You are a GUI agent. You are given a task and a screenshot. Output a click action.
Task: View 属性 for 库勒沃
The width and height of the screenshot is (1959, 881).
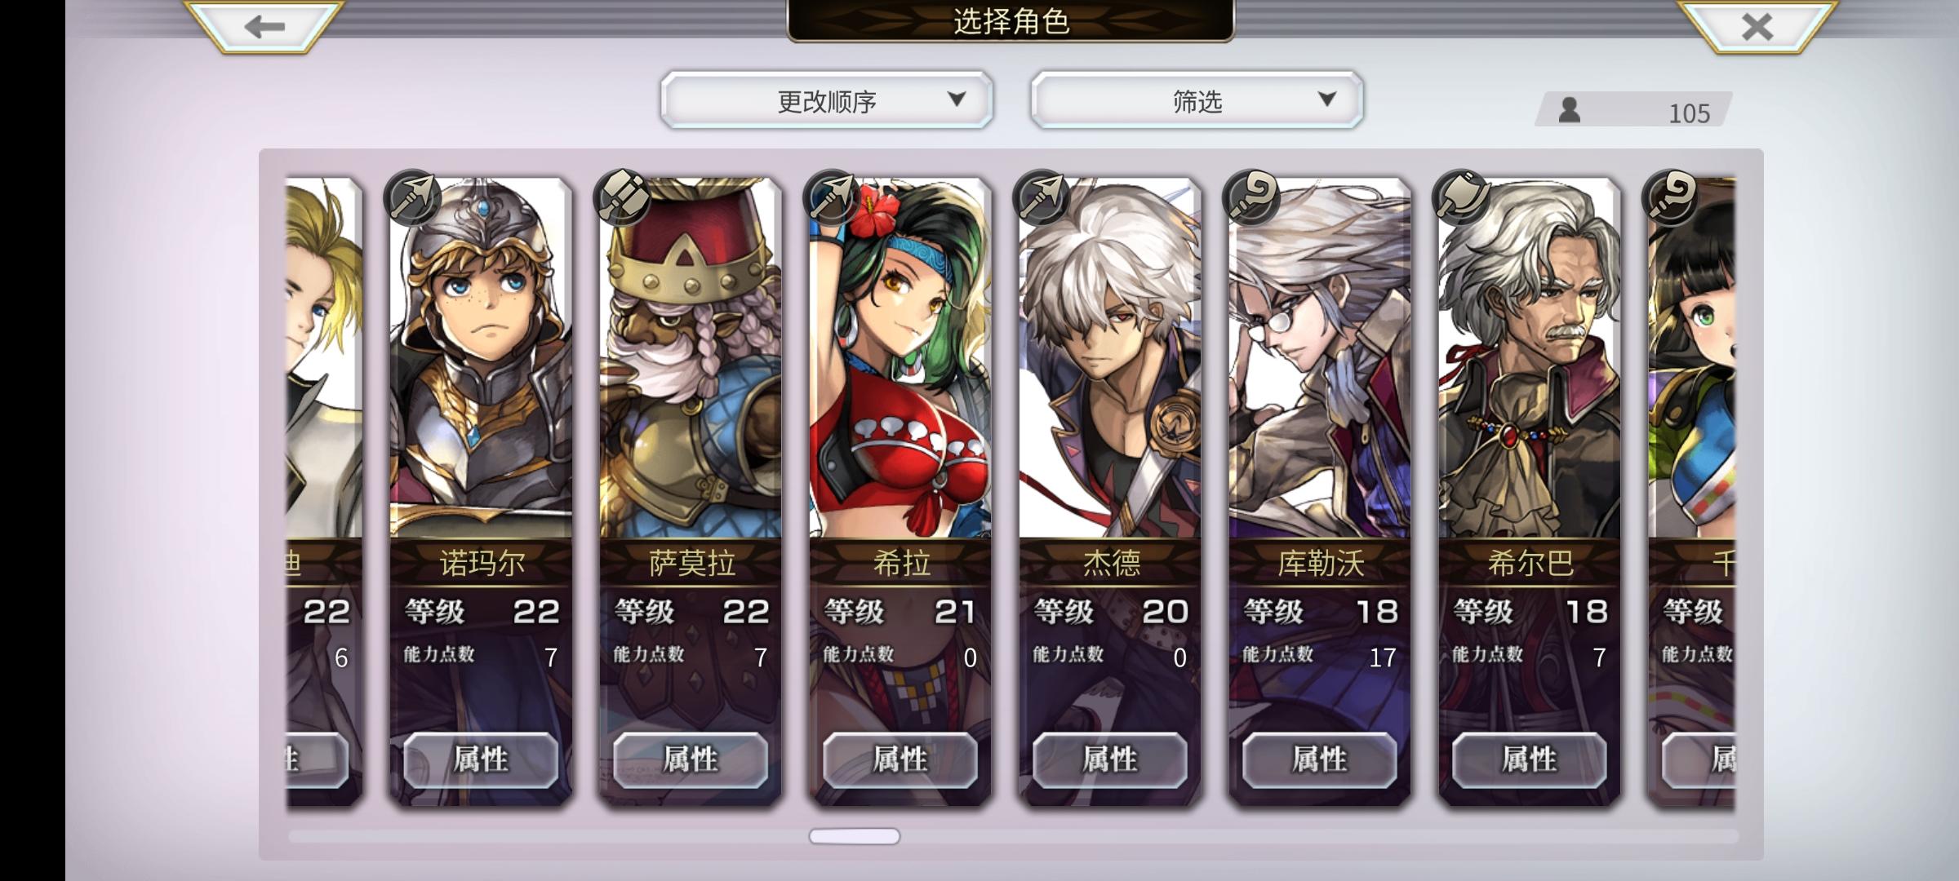(1320, 759)
